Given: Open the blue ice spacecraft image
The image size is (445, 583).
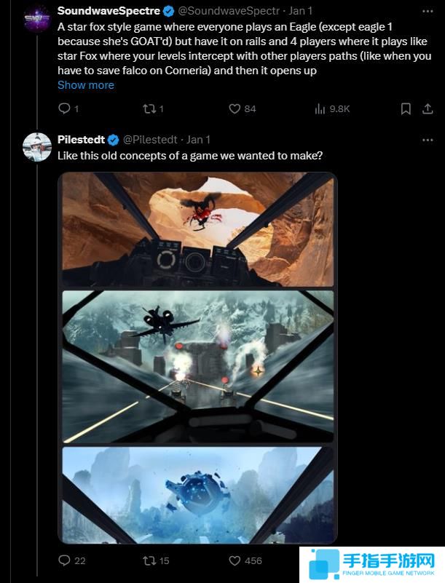Looking at the screenshot, I should 197,493.
